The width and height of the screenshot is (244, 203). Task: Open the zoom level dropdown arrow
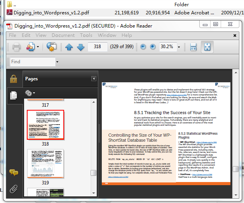click(179, 47)
